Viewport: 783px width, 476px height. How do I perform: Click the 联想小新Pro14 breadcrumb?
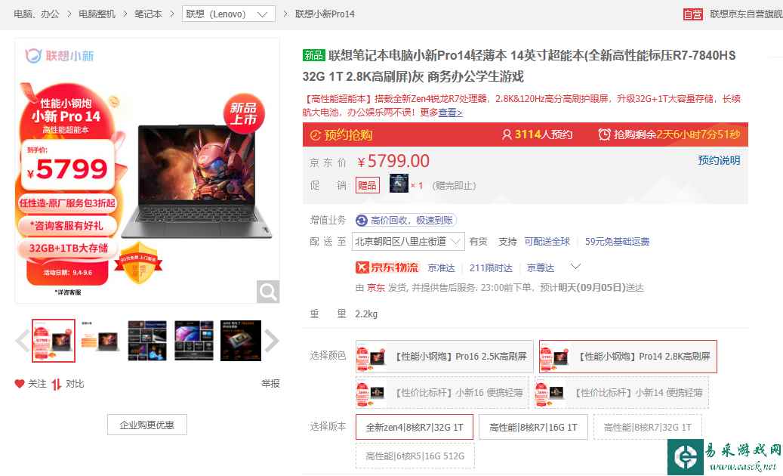(x=325, y=14)
